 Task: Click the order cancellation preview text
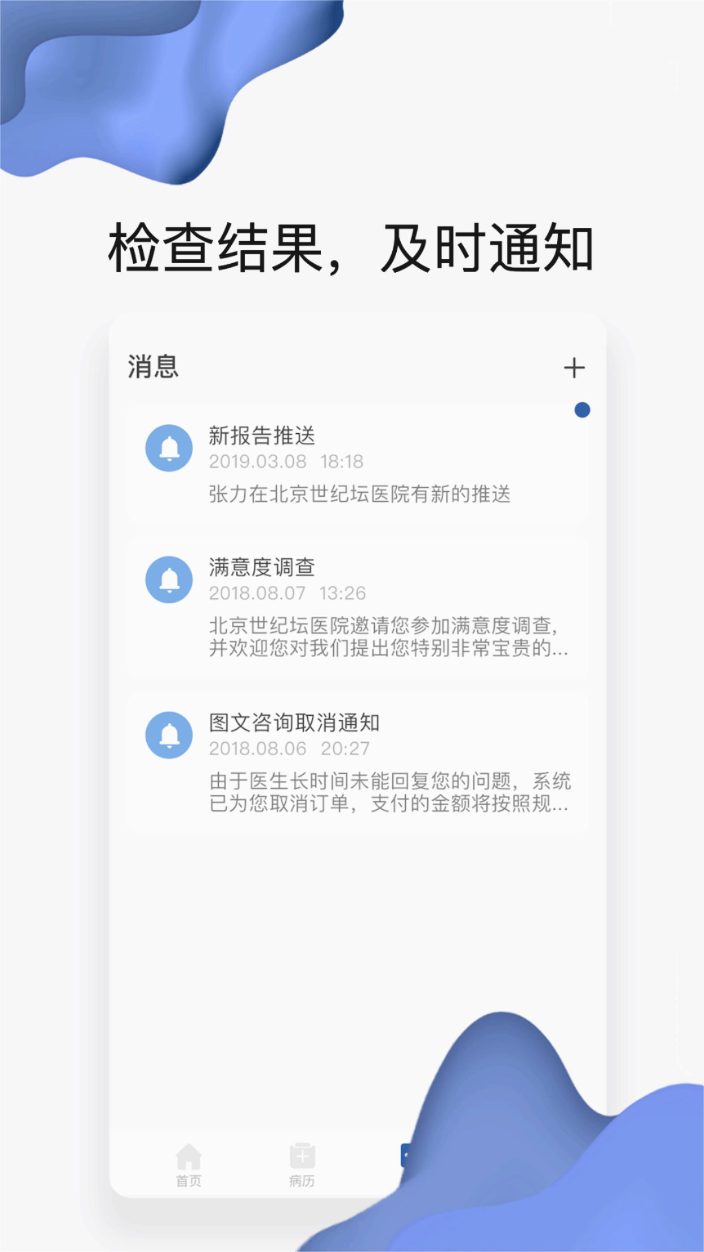[x=390, y=792]
